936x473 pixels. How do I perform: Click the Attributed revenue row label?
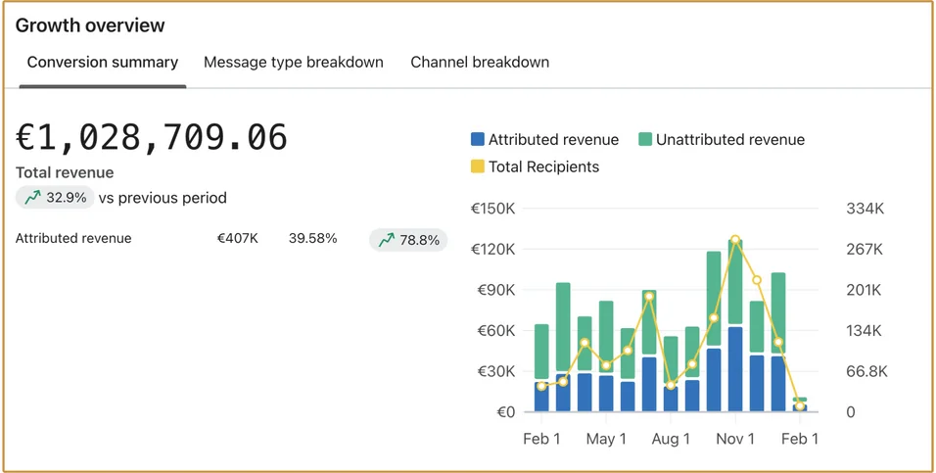[73, 238]
